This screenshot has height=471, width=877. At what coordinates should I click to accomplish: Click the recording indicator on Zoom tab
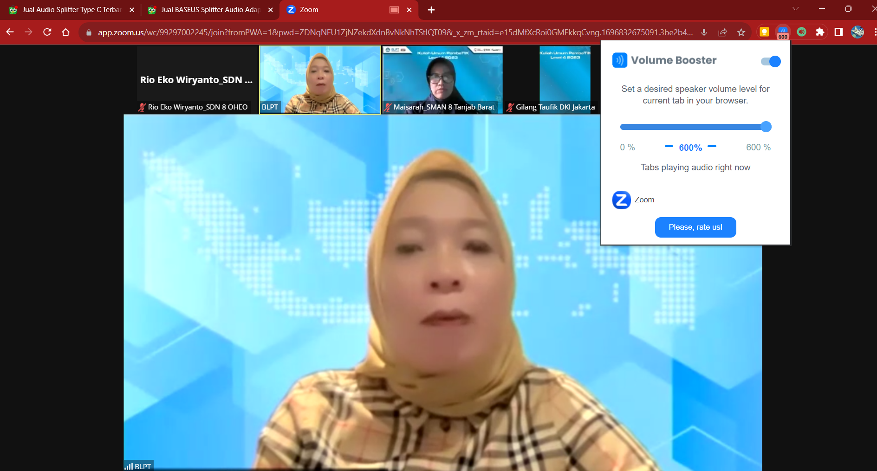coord(394,10)
